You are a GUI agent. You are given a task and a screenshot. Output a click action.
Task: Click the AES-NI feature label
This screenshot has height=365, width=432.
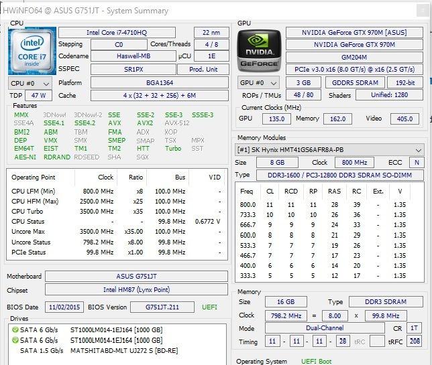pos(25,157)
